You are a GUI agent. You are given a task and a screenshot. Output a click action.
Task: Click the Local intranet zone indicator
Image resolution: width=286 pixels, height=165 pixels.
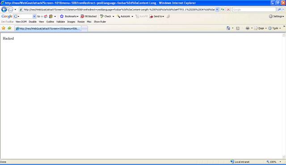240,162
